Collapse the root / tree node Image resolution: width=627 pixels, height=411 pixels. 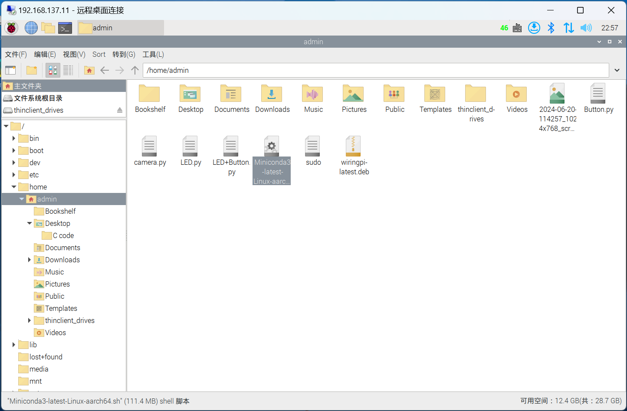point(6,126)
